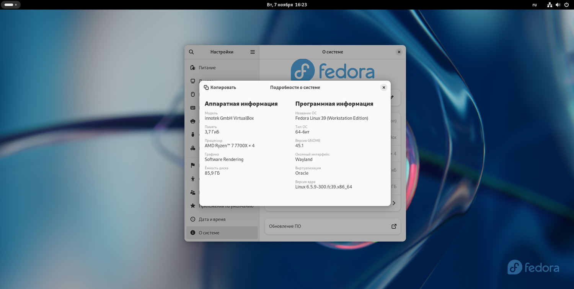Click the OS name Fedora Linux 39 (Workstation Edition)
This screenshot has width=574, height=289.
point(332,118)
